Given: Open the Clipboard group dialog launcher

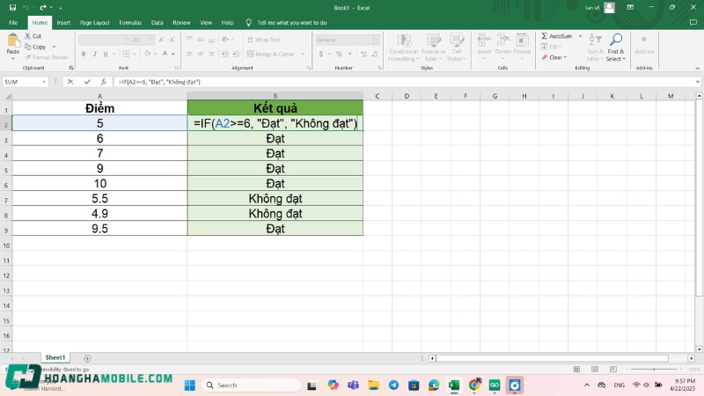Looking at the screenshot, I should [x=71, y=68].
